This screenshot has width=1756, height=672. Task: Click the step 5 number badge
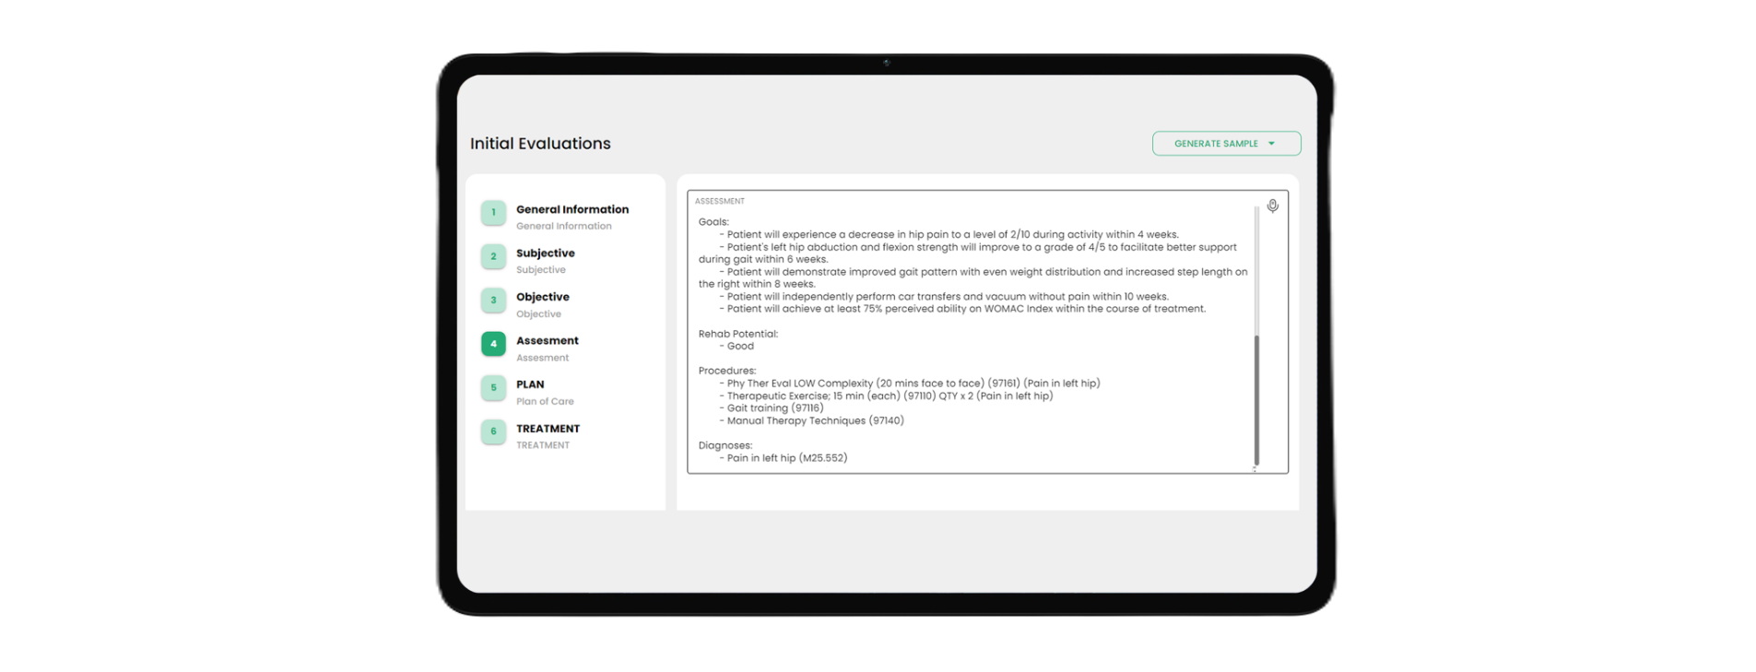pos(493,388)
